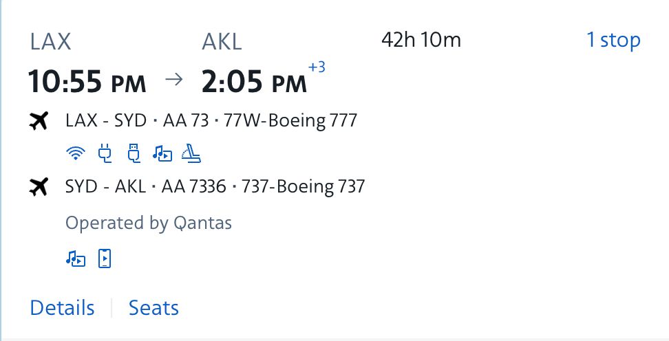Click the lie-flat seat icon
This screenshot has height=341, width=669.
191,154
